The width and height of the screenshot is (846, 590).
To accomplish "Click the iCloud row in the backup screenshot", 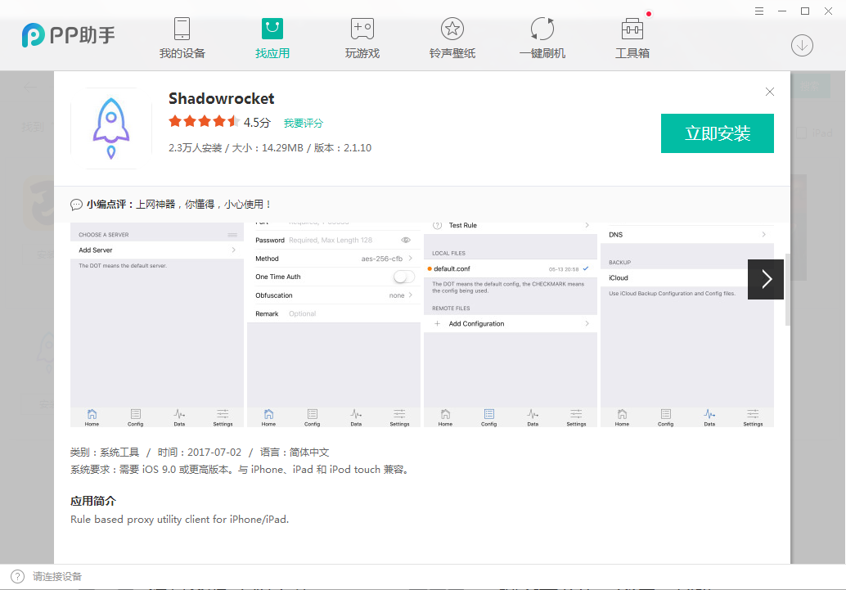I will (x=686, y=278).
